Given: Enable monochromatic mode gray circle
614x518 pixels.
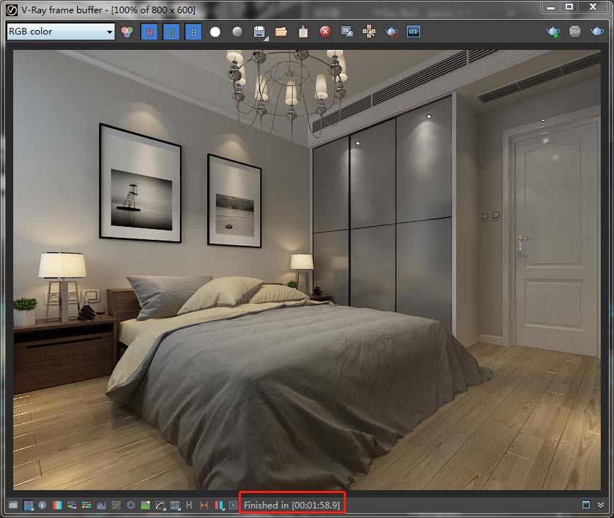Looking at the screenshot, I should pos(237,32).
